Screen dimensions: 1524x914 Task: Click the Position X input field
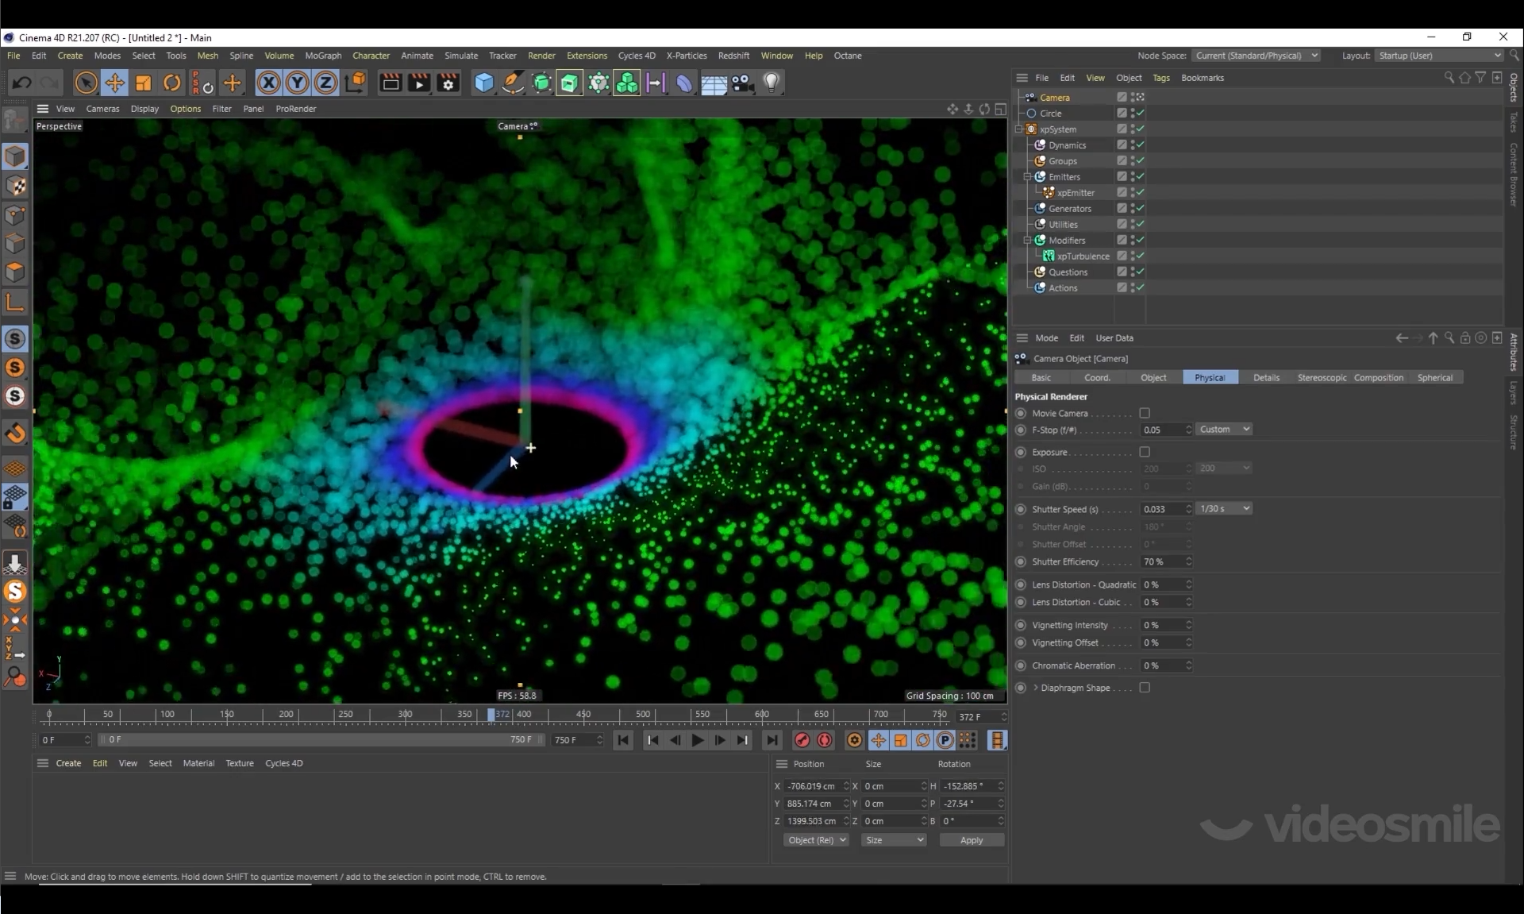tap(811, 786)
